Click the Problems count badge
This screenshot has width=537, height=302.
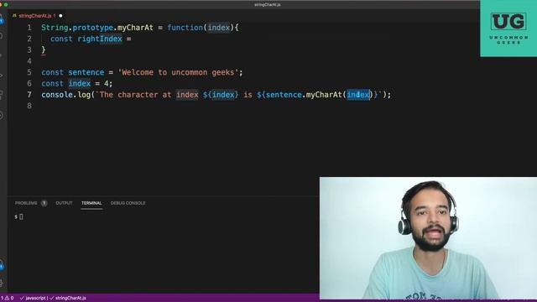point(44,203)
